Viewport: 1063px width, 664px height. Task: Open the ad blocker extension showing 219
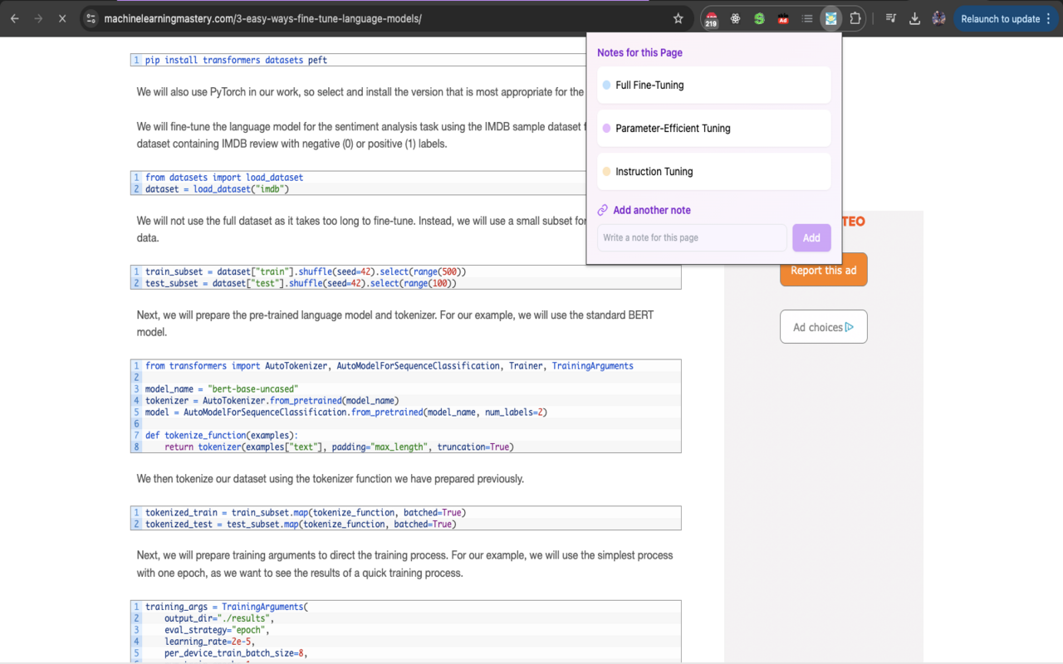(710, 17)
